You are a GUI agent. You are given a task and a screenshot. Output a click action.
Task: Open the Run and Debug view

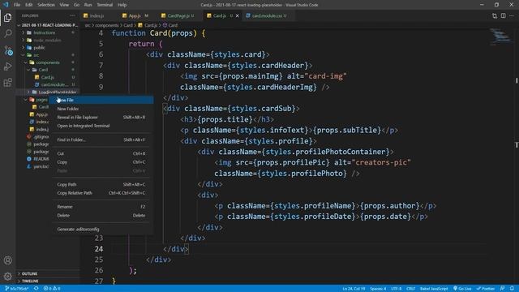tap(7, 67)
